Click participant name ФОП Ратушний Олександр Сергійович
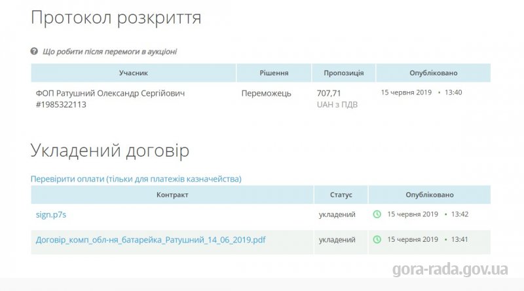Image resolution: width=524 pixels, height=291 pixels. click(110, 93)
